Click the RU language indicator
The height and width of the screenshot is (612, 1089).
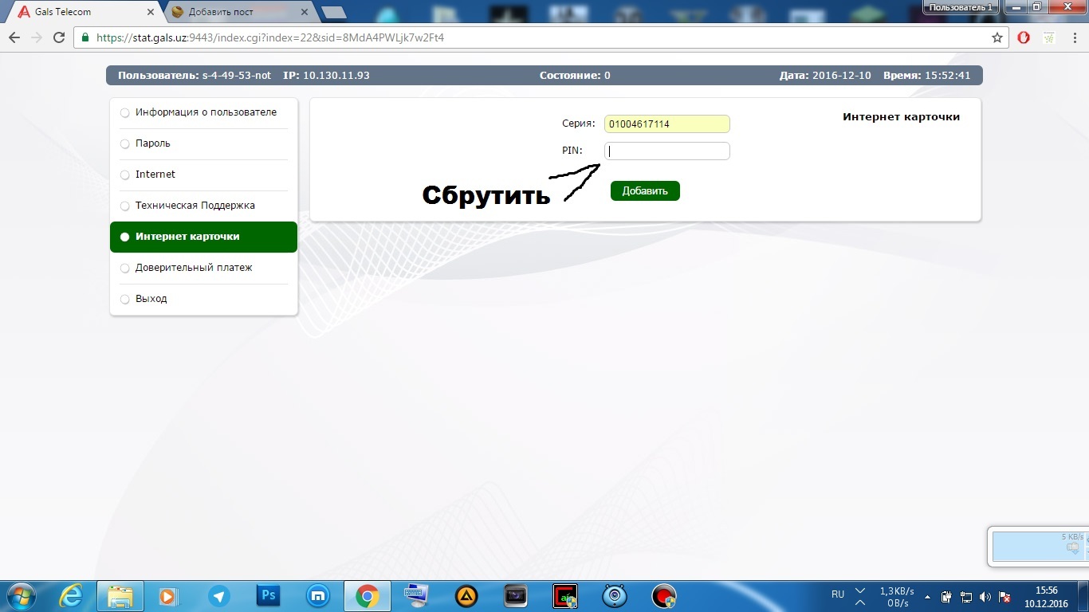tap(838, 594)
